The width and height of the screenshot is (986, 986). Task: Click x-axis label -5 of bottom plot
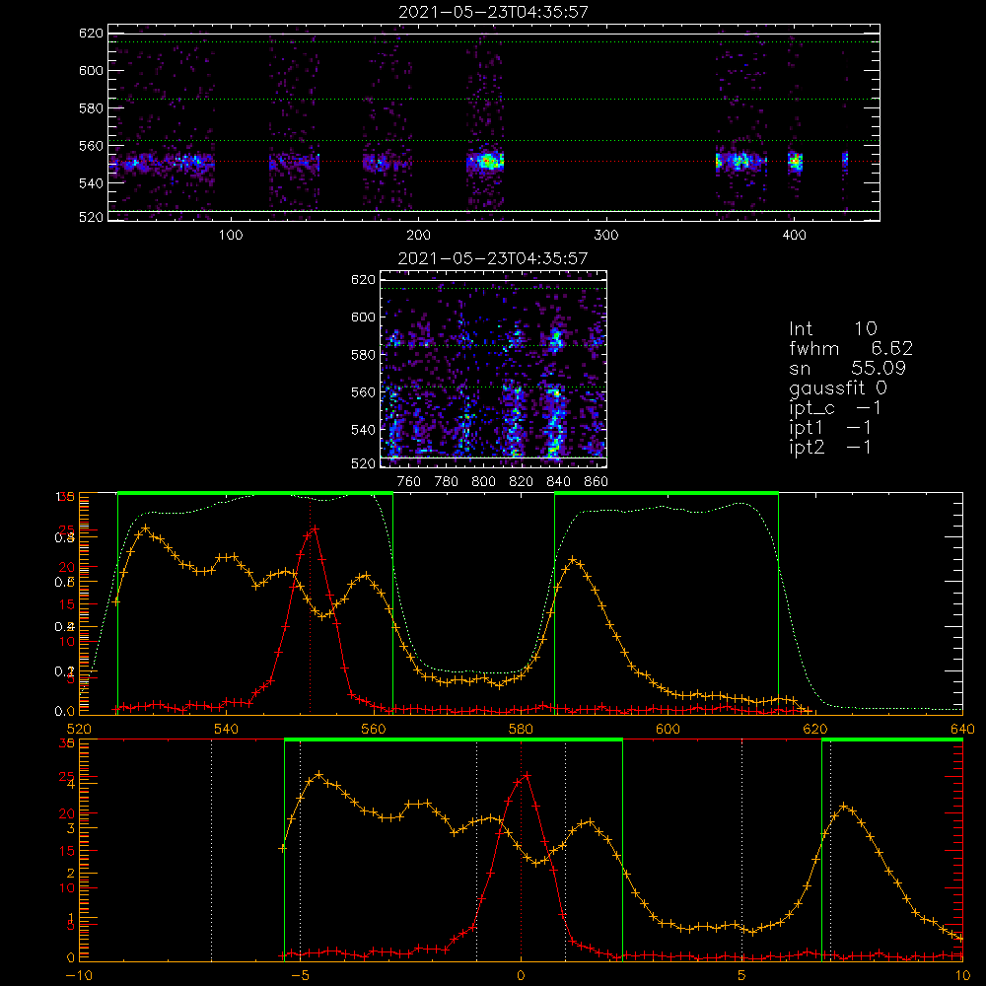pos(300,976)
